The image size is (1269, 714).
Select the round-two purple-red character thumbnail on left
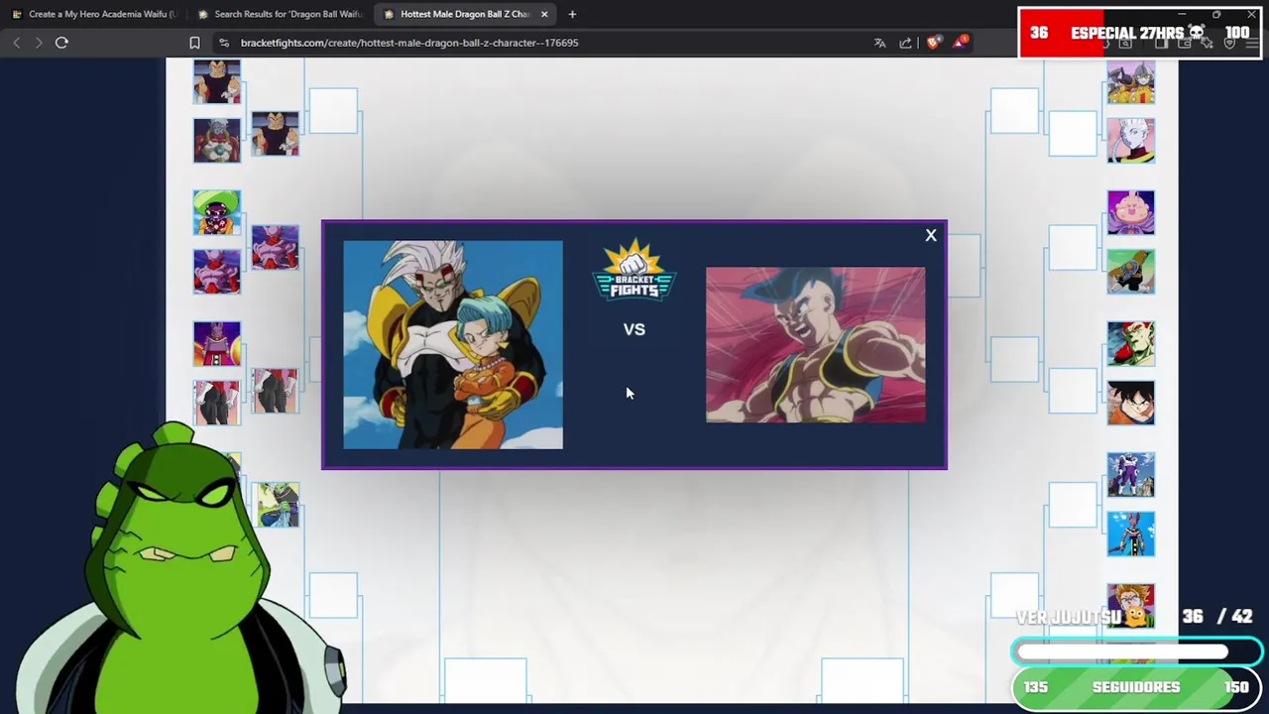[x=275, y=247]
